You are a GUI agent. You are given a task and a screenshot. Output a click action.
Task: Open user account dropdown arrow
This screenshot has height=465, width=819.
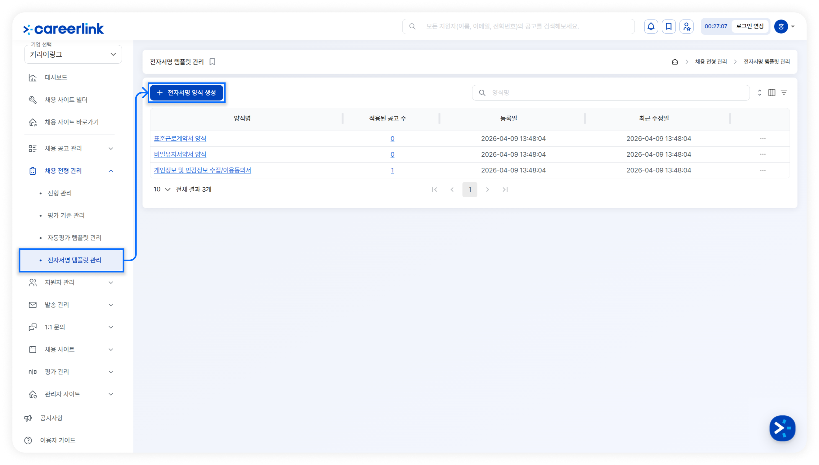click(793, 26)
